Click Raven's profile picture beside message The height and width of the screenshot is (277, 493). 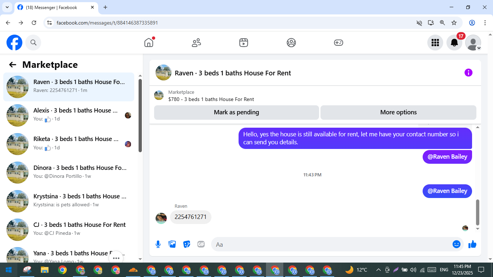(x=161, y=218)
